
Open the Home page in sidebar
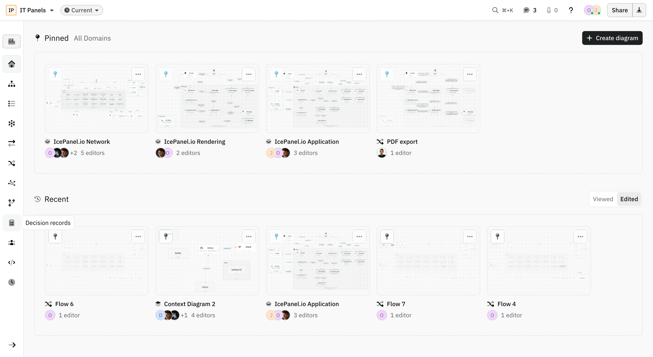12,64
